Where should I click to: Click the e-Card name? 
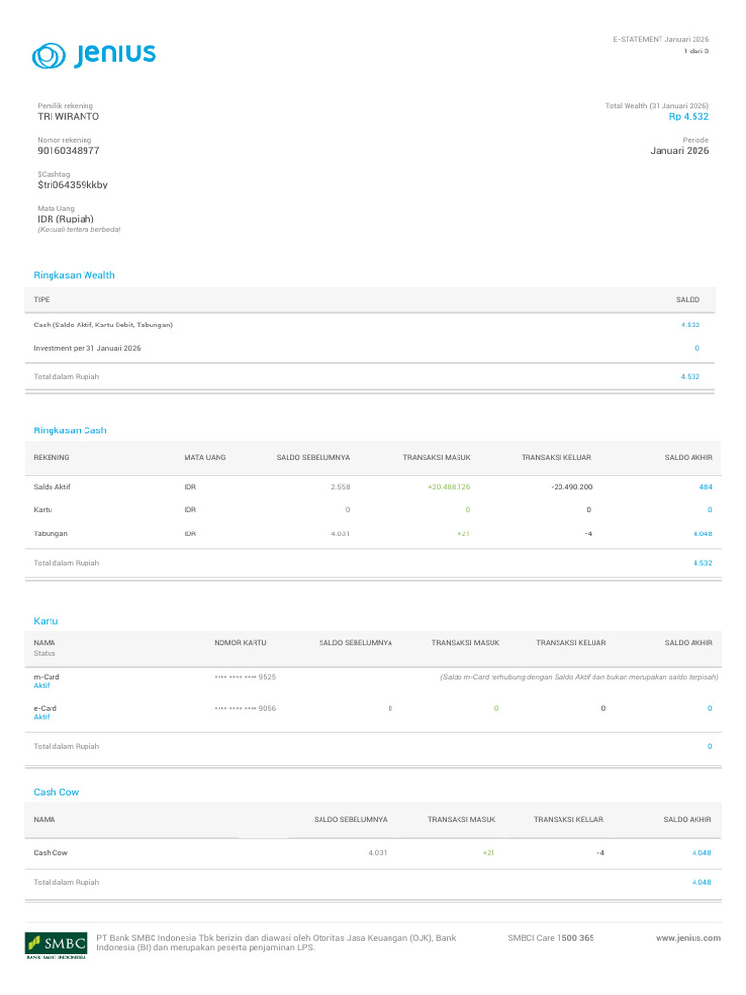(x=45, y=708)
